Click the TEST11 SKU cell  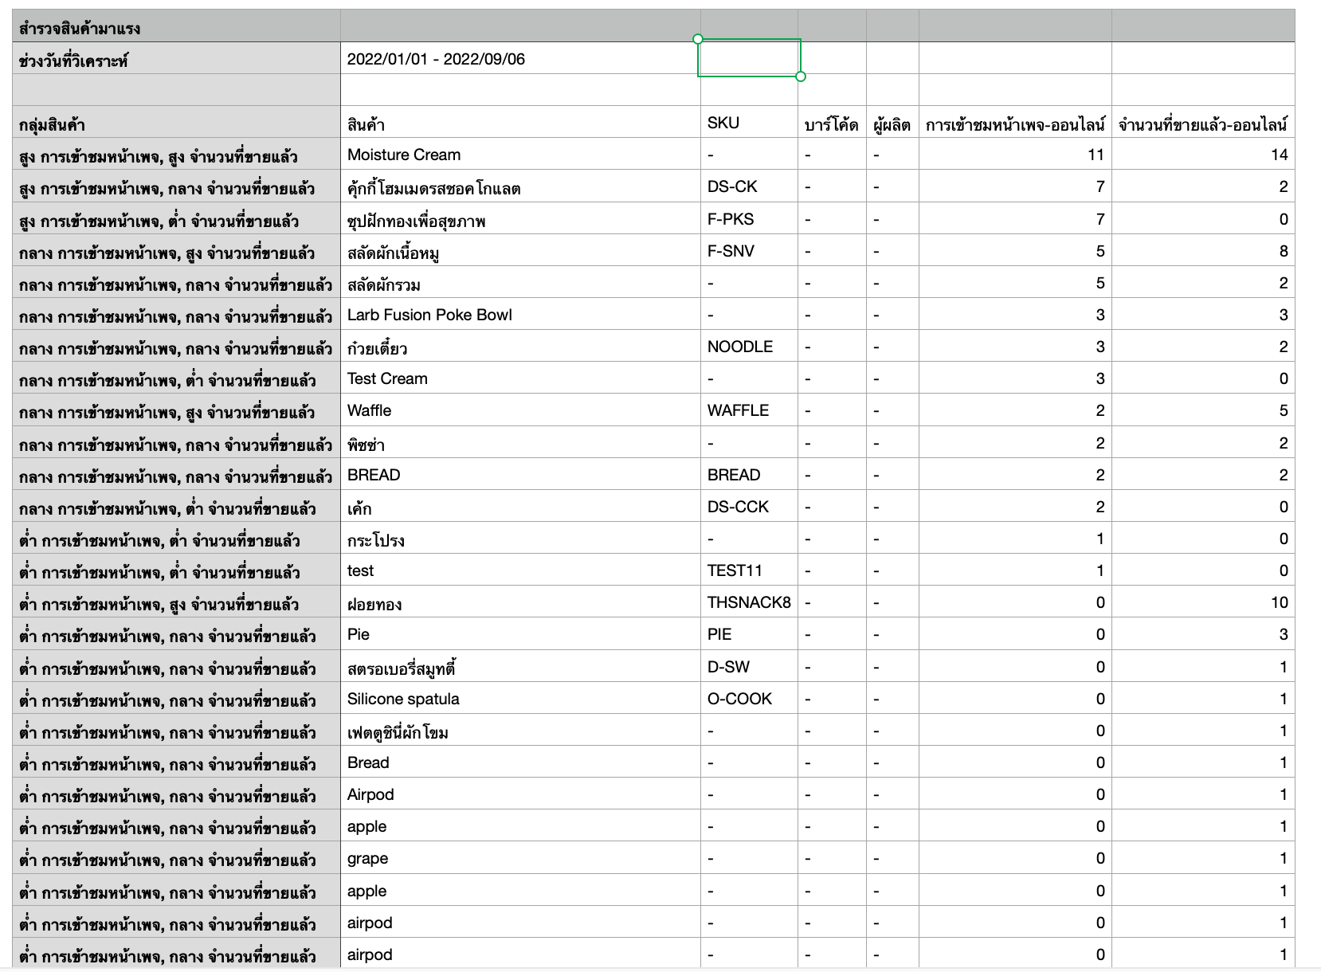(x=750, y=570)
